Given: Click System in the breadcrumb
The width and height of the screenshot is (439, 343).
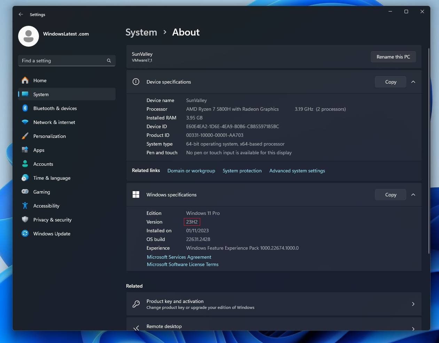Looking at the screenshot, I should [x=141, y=32].
